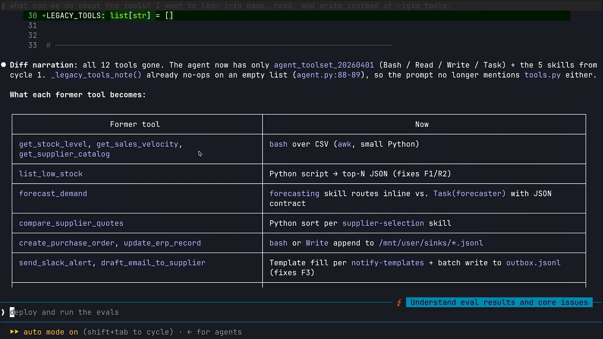Click diff line 30 'LEGACY_TOOLS: list[str] = []'
The height and width of the screenshot is (339, 603).
296,16
